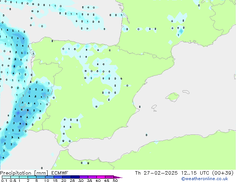Click the '15' legend value
Screen dimensions: 236x182
(55, 181)
